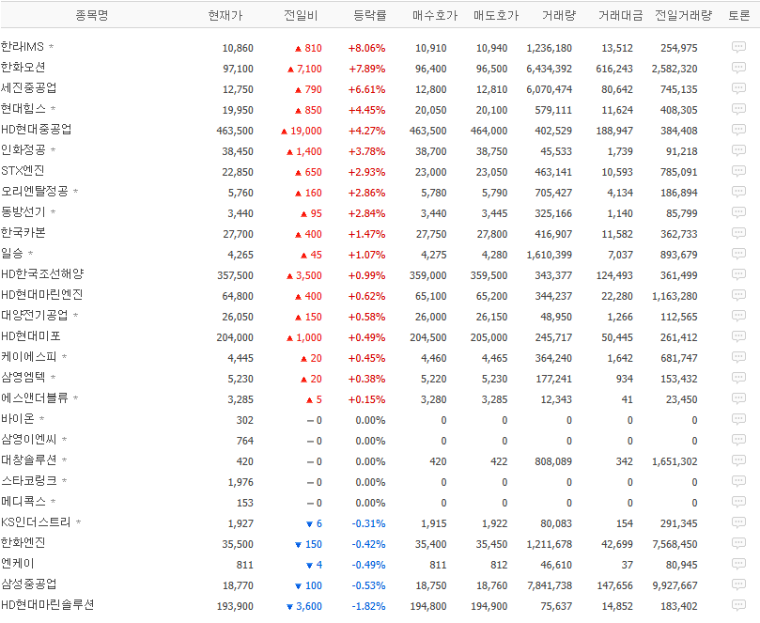
Task: Open discussion icon for 스타코링크 row
Action: [738, 481]
